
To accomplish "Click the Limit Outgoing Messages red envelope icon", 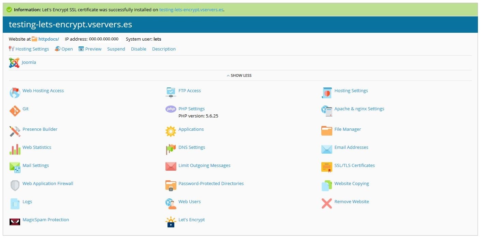I will [x=171, y=167].
